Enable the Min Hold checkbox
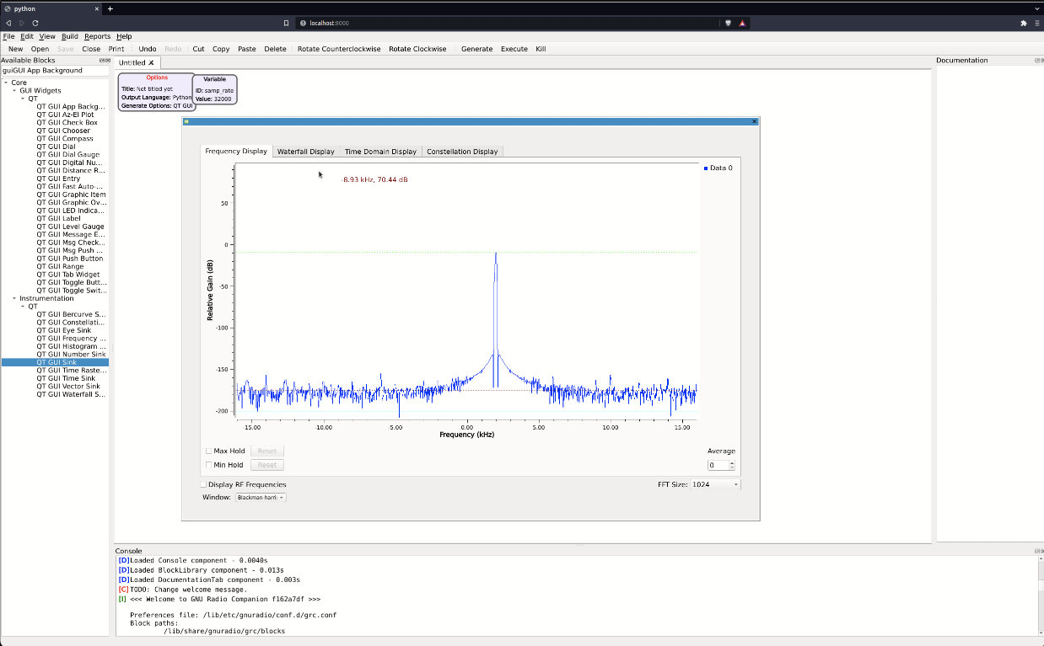1044x646 pixels. coord(208,464)
